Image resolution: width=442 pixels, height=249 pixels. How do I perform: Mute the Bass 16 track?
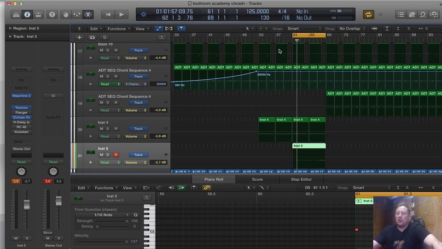click(x=101, y=50)
